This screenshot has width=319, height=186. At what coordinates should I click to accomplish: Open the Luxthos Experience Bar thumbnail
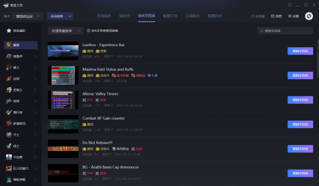63,51
